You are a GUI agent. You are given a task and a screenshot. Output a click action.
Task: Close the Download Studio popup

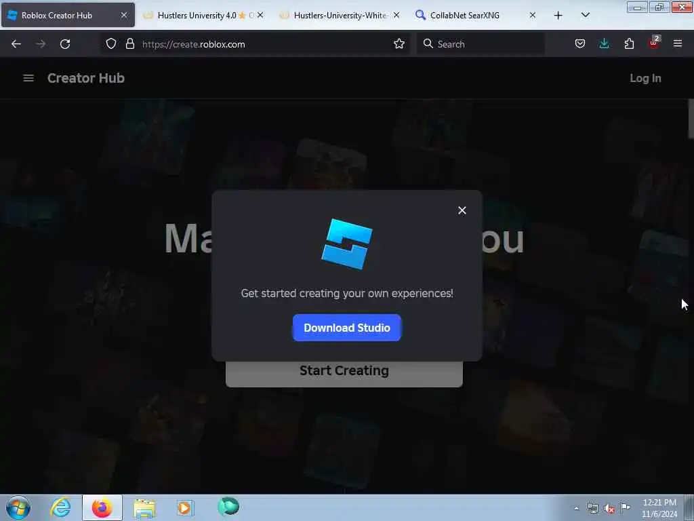462,210
